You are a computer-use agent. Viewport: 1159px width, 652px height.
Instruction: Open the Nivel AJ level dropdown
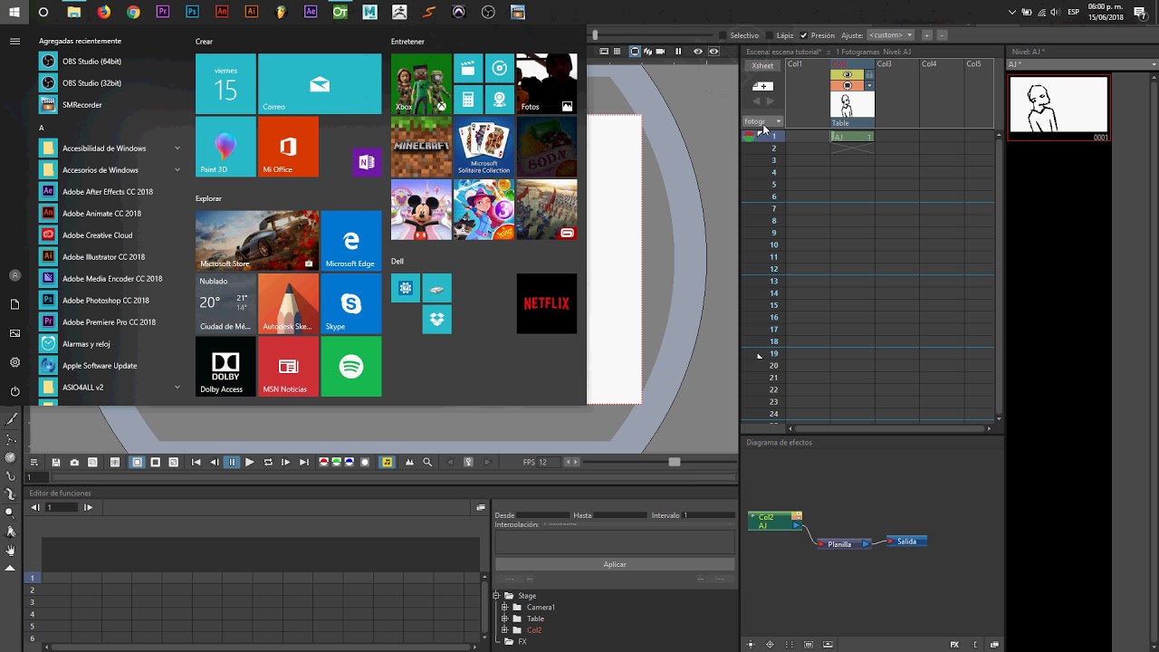click(x=1082, y=64)
